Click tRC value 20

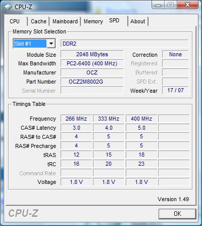click(109, 164)
